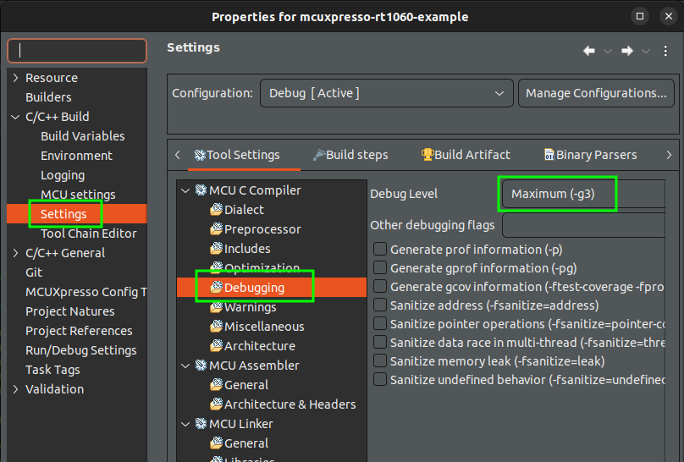
Task: Collapse the MCU Assembler tree node
Action: coord(185,366)
